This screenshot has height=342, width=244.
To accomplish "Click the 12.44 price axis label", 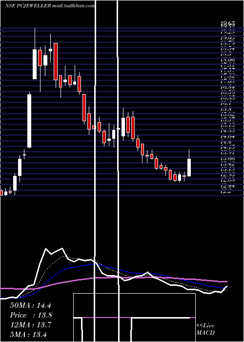I will tap(227, 186).
